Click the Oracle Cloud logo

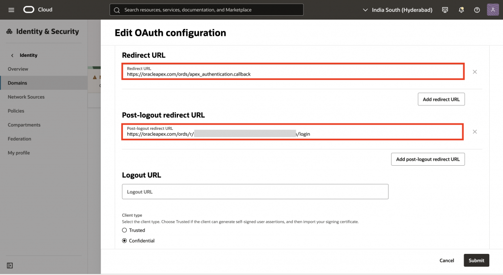pos(37,10)
